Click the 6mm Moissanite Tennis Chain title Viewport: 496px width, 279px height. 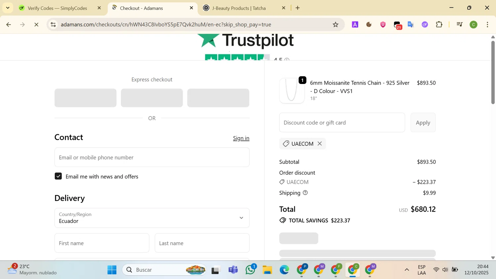pos(360,87)
